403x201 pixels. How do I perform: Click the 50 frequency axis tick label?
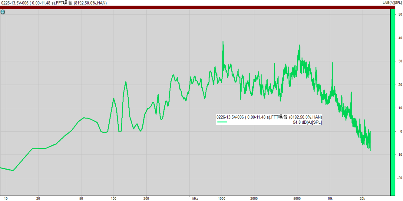click(81, 199)
